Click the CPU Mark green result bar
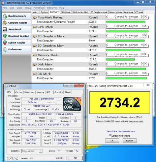Viewport: 156px width, 162px height. point(127,31)
